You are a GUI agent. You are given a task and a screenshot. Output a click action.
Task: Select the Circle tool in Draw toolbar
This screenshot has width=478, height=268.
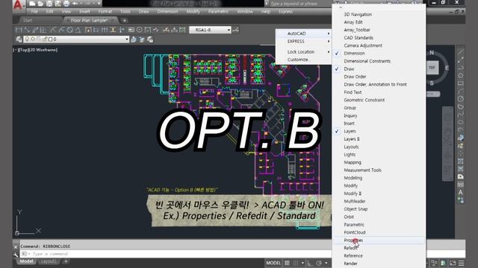460,99
